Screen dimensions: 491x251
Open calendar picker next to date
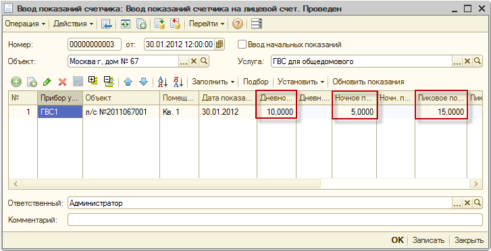[219, 45]
